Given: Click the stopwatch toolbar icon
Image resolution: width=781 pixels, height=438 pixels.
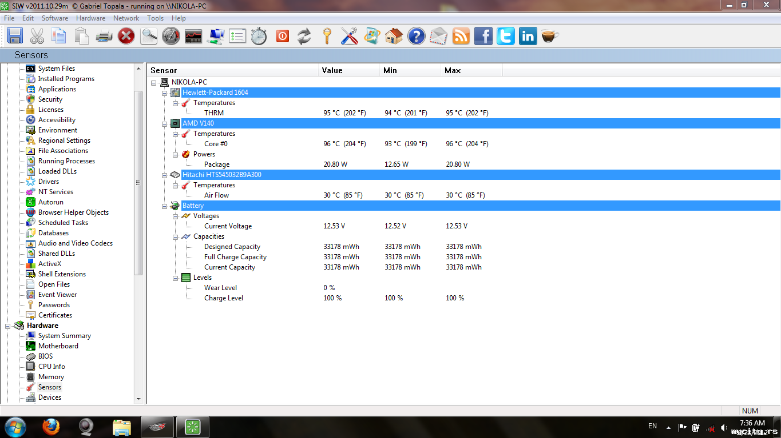Looking at the screenshot, I should pos(259,36).
